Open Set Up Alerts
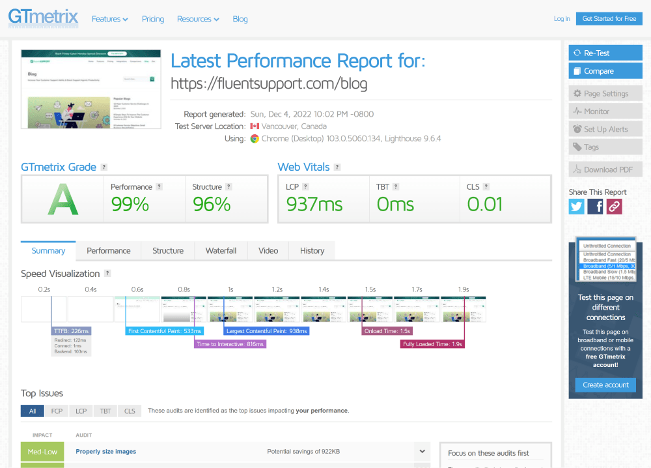 click(x=605, y=129)
